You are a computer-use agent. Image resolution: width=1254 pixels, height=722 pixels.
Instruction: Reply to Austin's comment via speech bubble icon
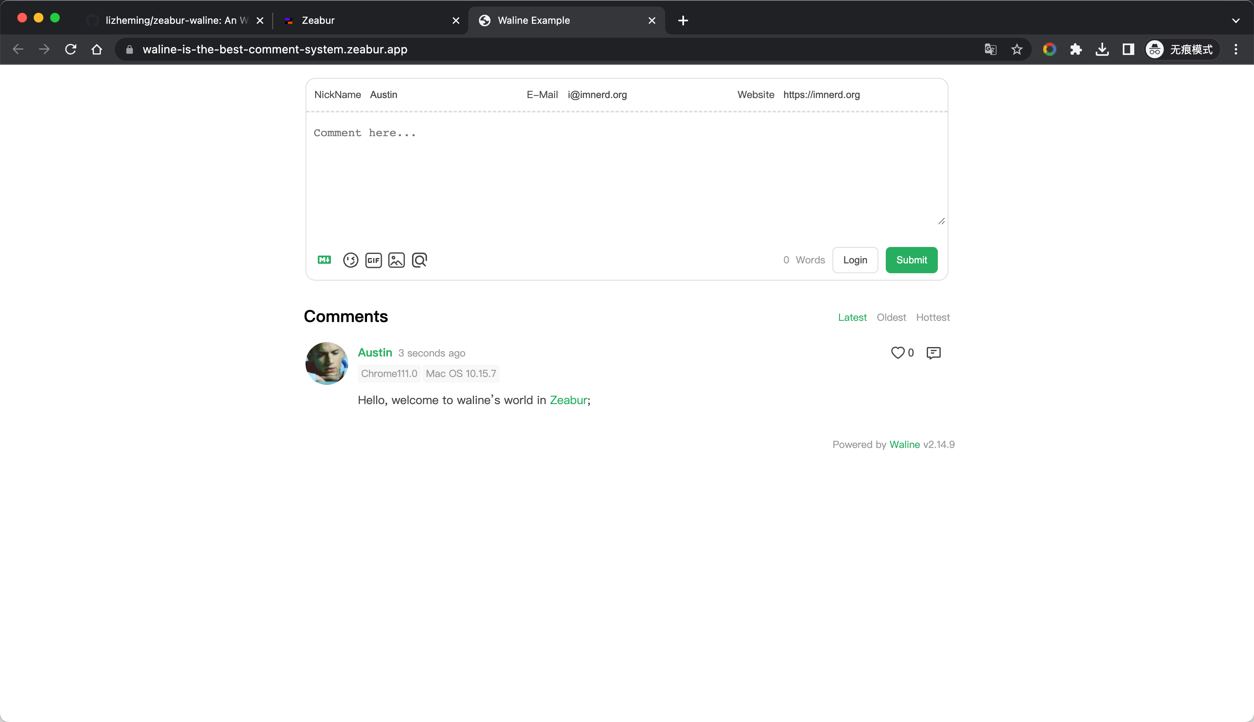(934, 352)
